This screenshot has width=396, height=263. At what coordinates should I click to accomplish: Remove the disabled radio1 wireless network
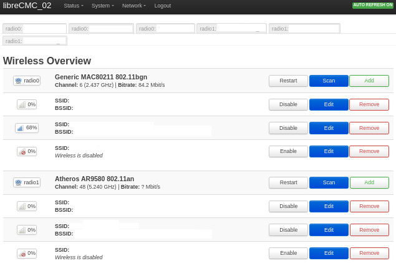(369, 253)
